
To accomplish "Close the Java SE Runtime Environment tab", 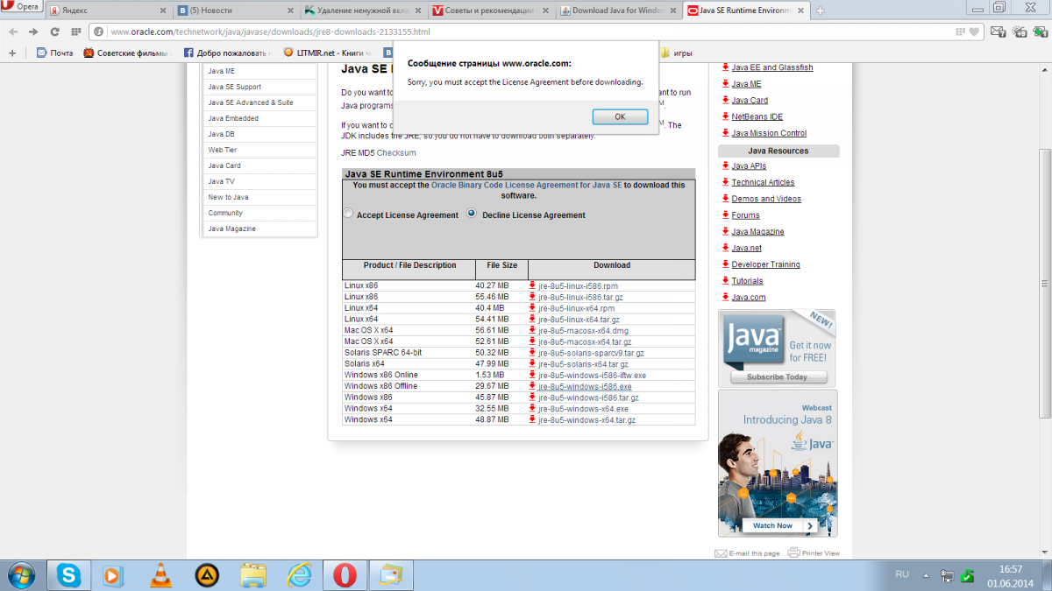I will pyautogui.click(x=800, y=11).
